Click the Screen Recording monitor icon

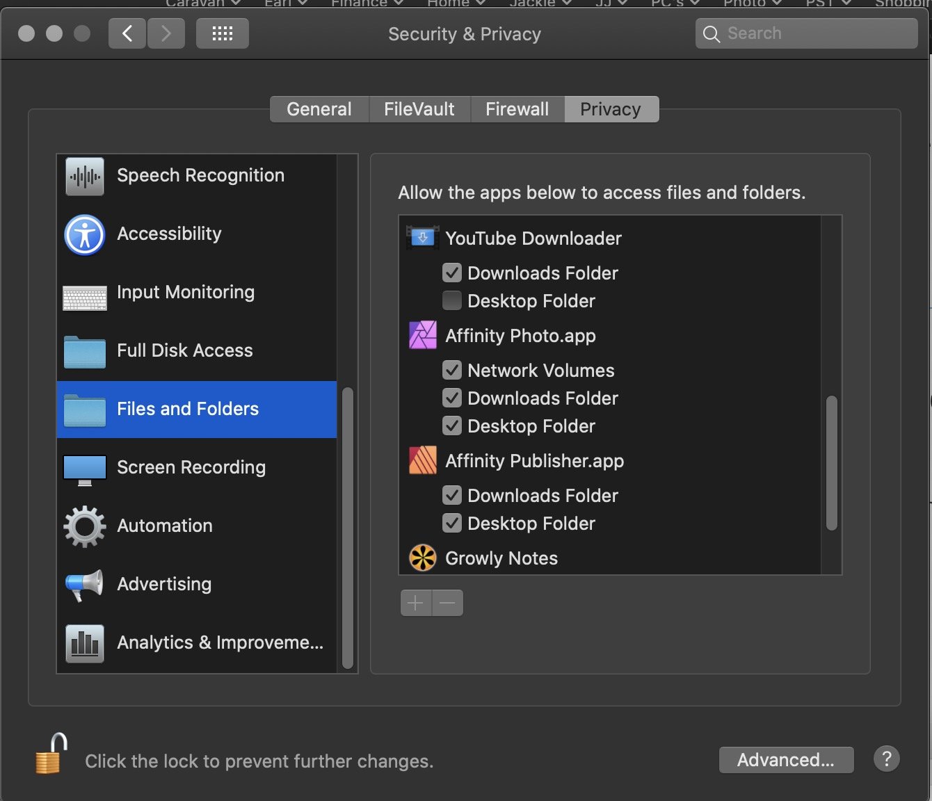(x=85, y=470)
